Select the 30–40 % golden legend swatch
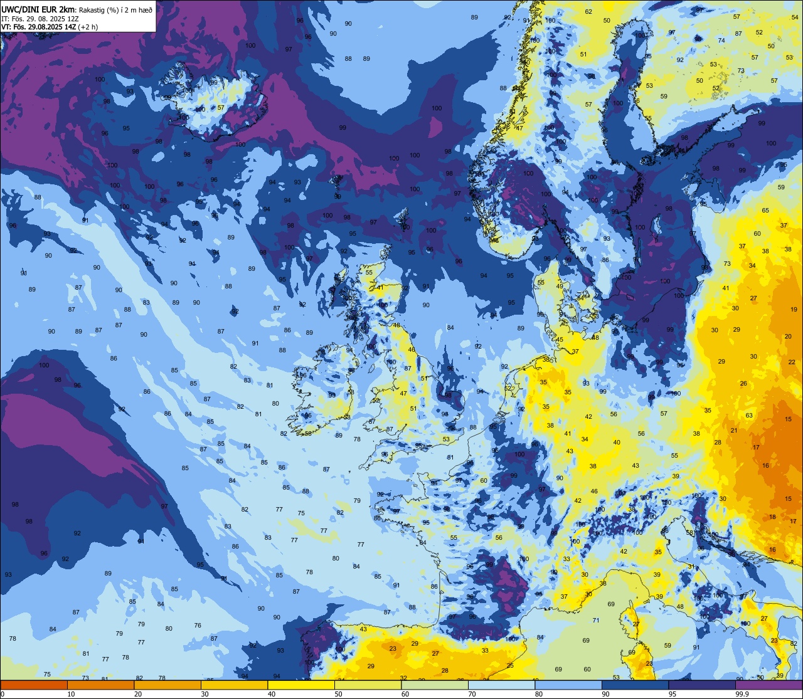Viewport: 803px width, 699px height. 234,685
